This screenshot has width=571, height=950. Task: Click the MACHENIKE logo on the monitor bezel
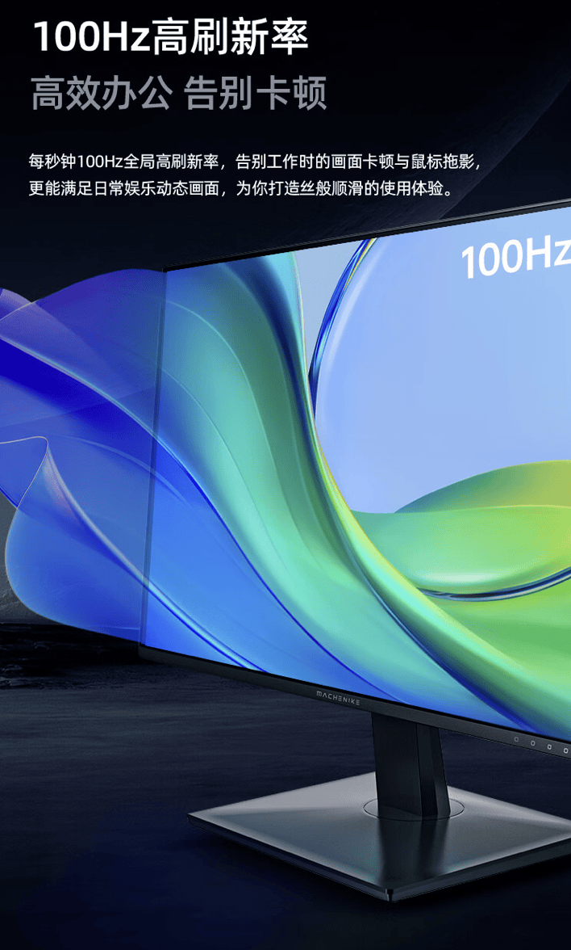pos(338,697)
